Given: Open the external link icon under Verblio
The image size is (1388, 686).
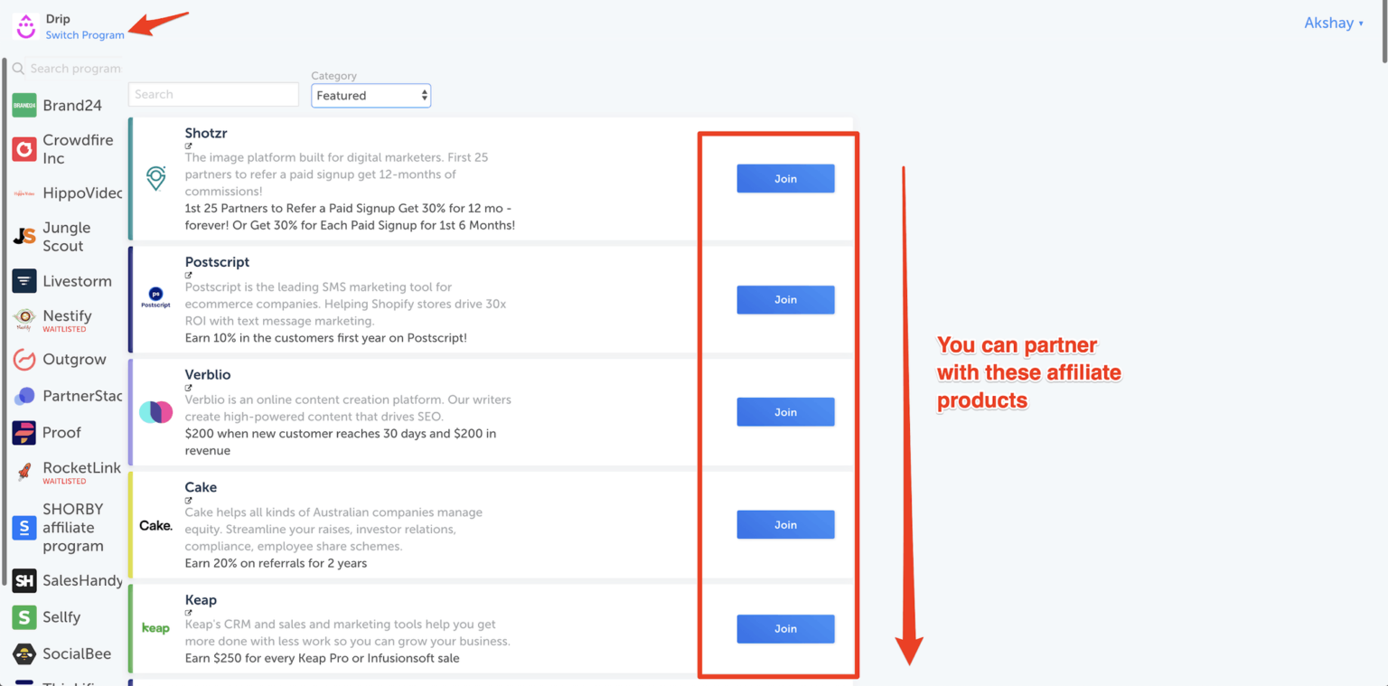Looking at the screenshot, I should tap(188, 390).
